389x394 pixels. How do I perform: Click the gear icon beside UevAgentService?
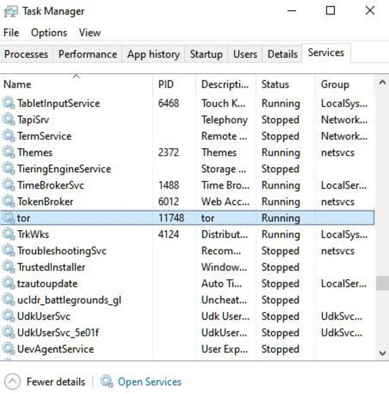click(x=9, y=349)
